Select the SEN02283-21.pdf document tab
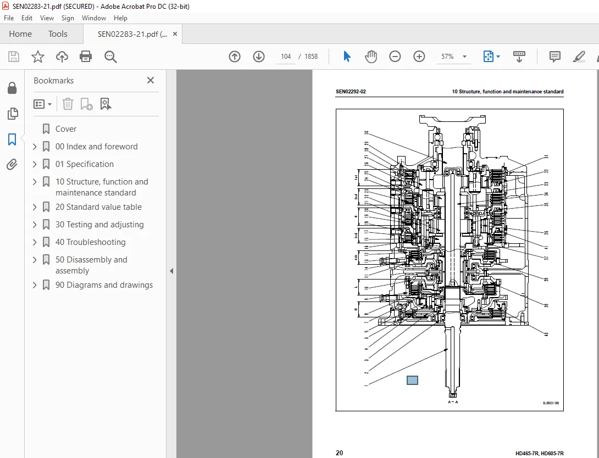This screenshot has width=599, height=458. point(132,34)
